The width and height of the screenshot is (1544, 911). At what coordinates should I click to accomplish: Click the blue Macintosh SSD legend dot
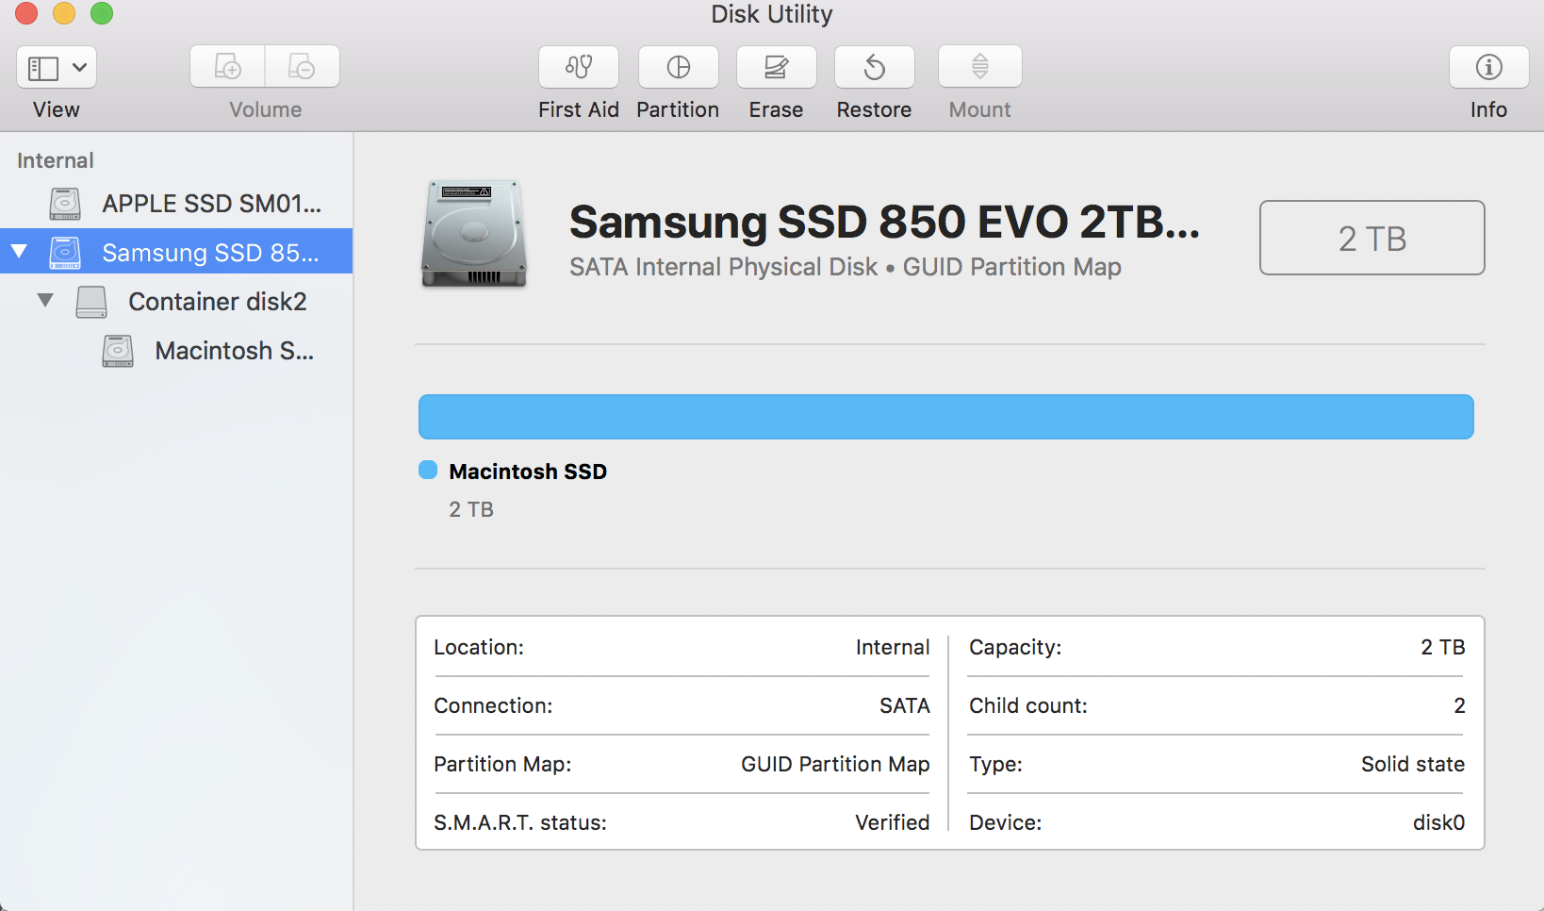(428, 470)
